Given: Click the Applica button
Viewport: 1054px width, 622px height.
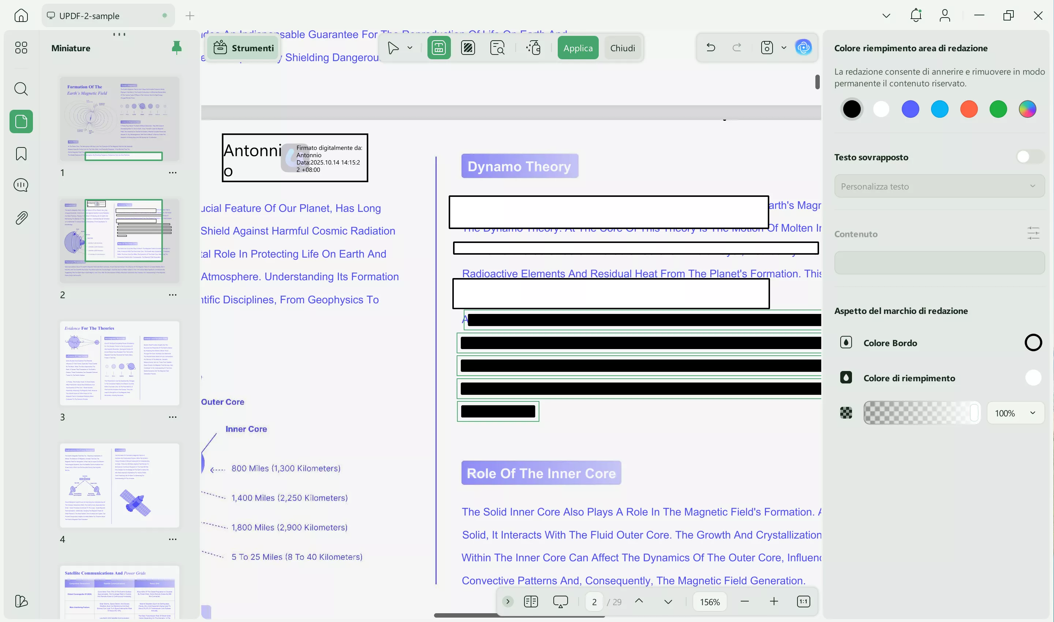Looking at the screenshot, I should click(578, 48).
